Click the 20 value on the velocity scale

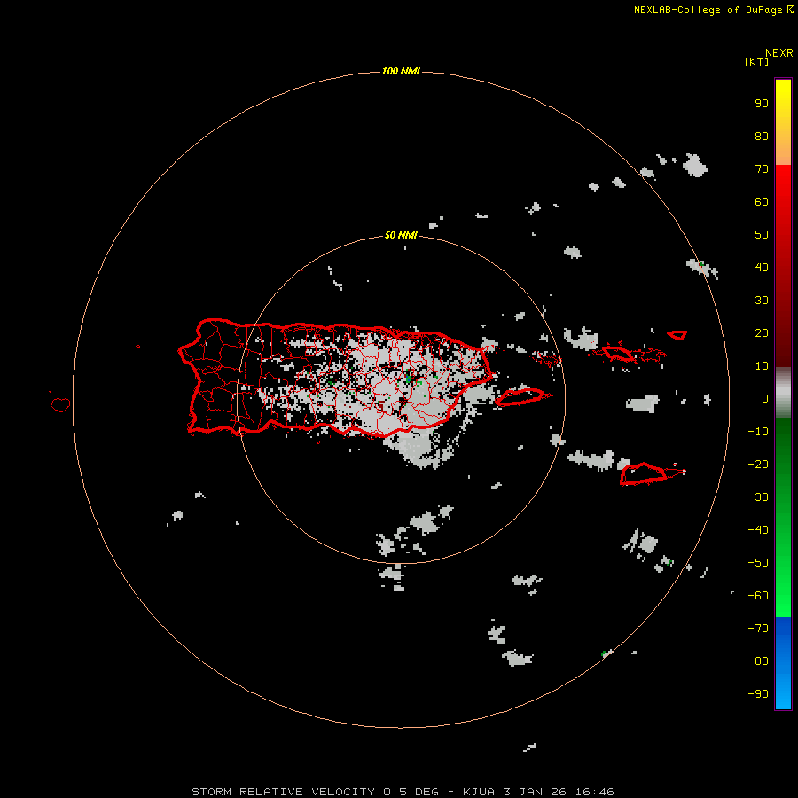pyautogui.click(x=762, y=333)
